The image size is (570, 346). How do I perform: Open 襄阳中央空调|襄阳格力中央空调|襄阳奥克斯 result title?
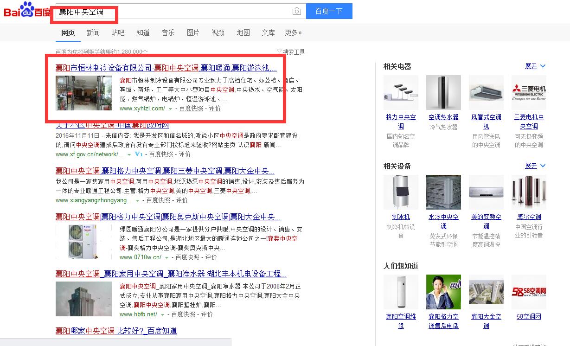pos(168,217)
